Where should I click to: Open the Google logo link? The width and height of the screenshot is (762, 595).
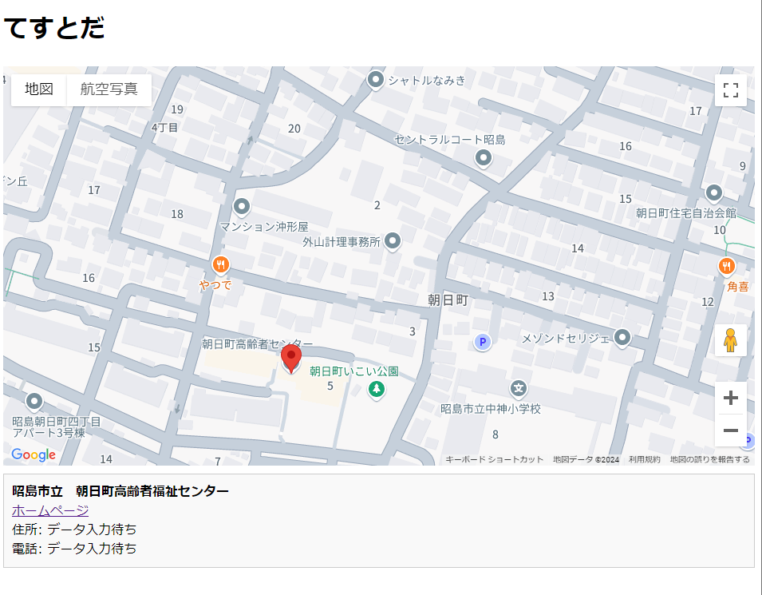(x=34, y=455)
